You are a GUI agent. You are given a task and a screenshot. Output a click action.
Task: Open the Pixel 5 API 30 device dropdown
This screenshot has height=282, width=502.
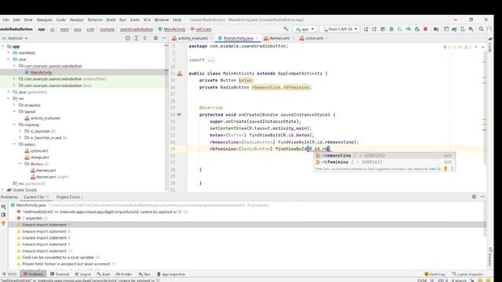(x=340, y=29)
